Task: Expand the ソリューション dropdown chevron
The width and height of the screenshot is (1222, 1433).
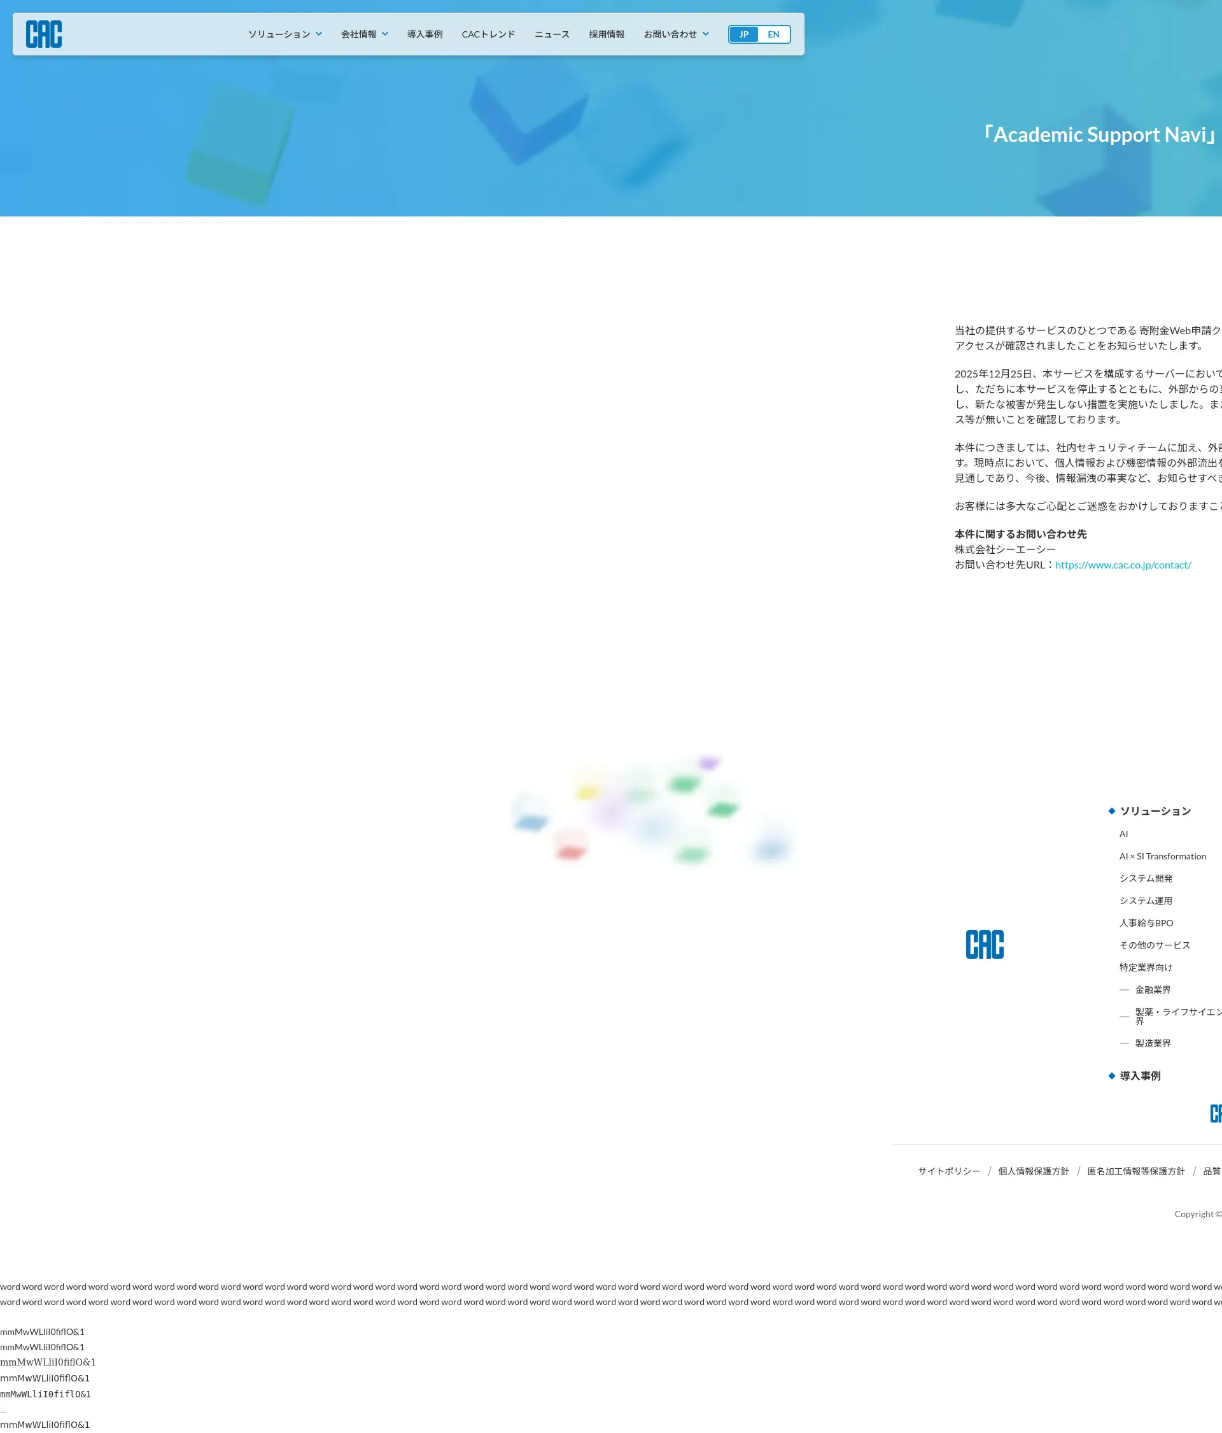Action: [x=319, y=34]
